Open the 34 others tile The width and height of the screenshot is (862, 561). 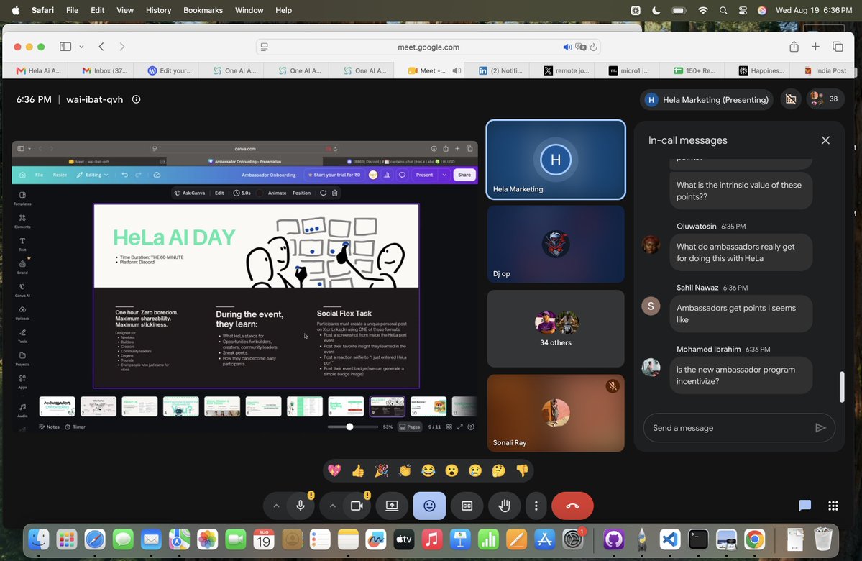point(556,329)
